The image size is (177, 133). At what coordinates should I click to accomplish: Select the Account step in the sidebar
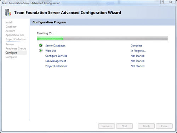10,31
